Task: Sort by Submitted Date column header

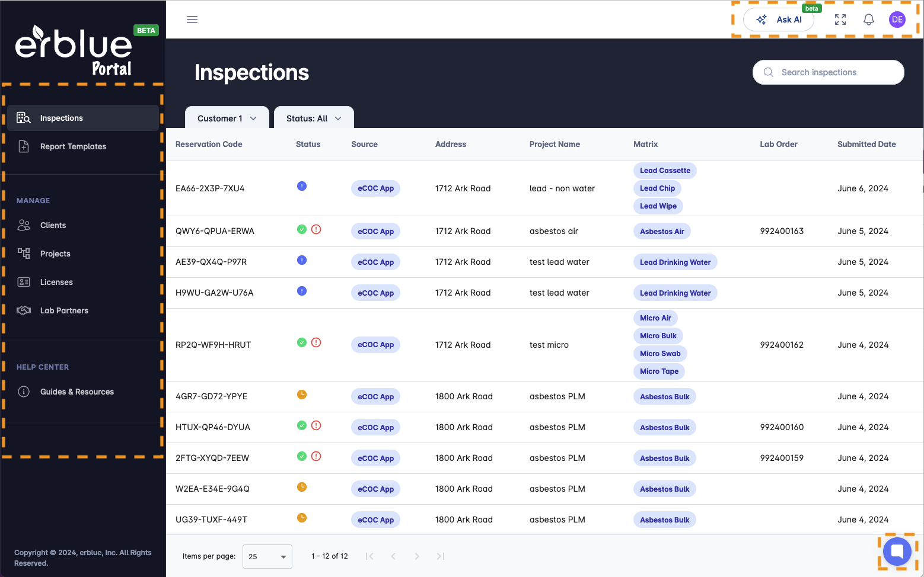Action: (x=866, y=144)
